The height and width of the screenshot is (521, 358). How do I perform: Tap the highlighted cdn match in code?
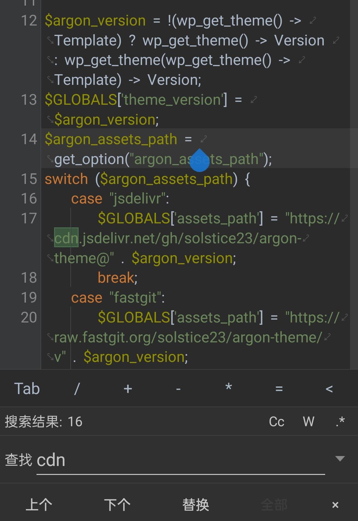[x=66, y=238]
